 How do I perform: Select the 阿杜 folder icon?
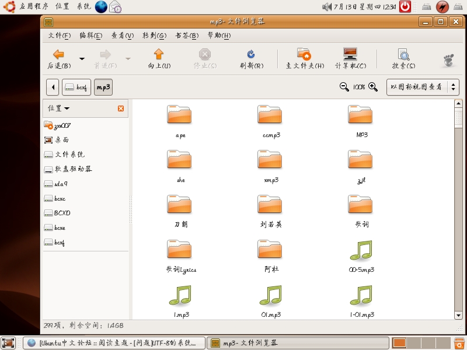[x=270, y=249]
